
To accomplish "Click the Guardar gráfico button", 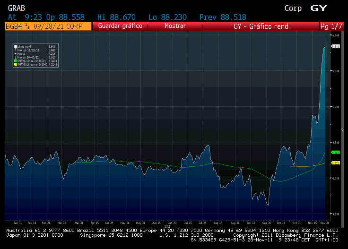I will pyautogui.click(x=120, y=26).
